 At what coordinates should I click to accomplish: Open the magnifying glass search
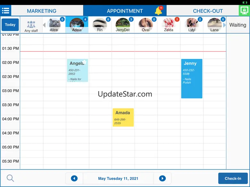[10, 178]
